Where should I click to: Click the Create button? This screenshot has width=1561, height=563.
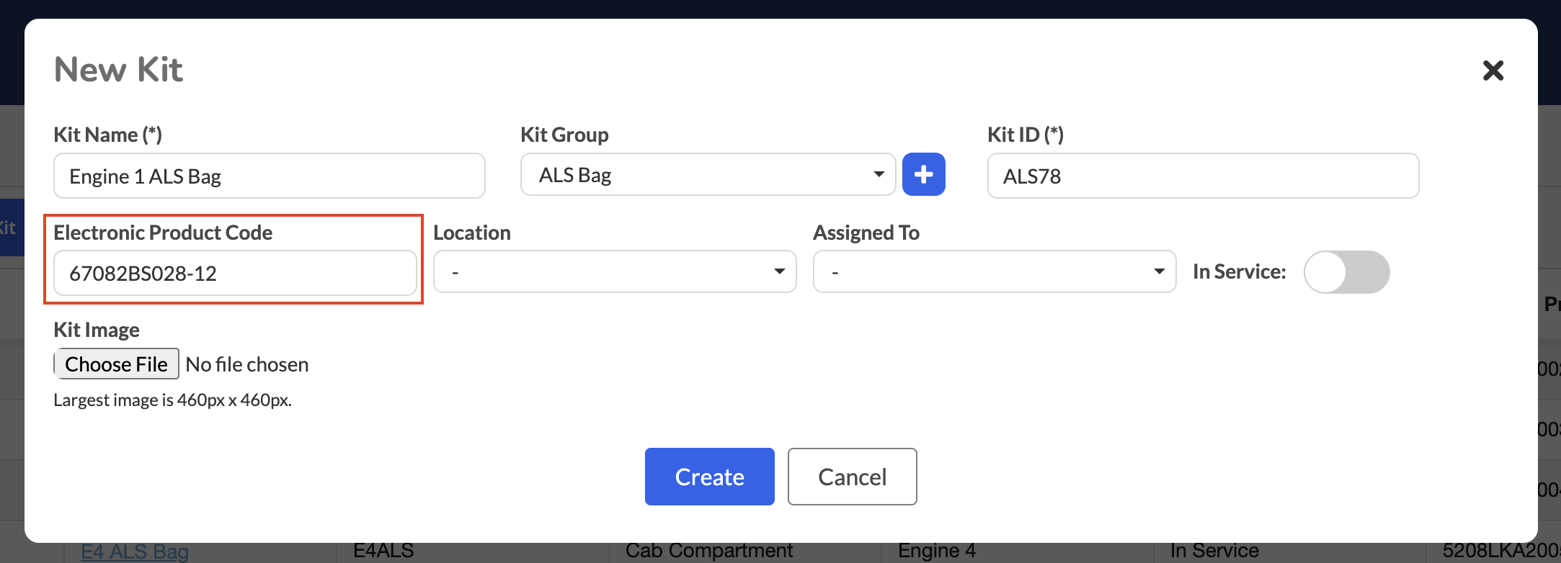[x=710, y=477]
